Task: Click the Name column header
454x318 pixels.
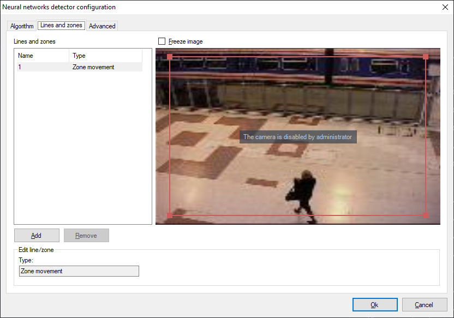Action: click(x=42, y=56)
